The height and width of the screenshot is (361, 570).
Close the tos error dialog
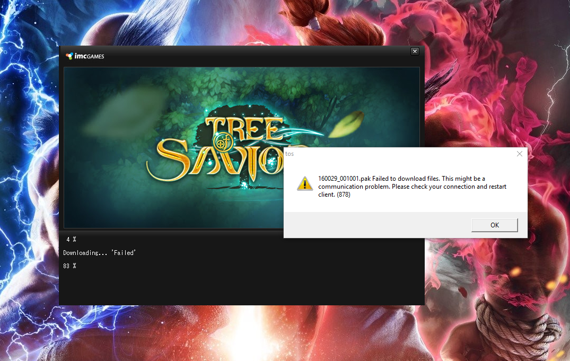(519, 154)
